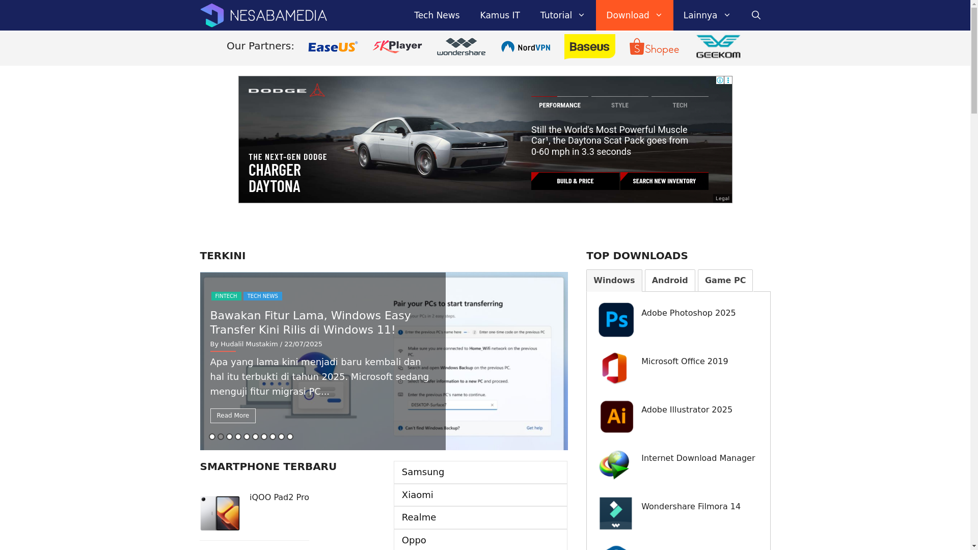Image resolution: width=978 pixels, height=550 pixels.
Task: Open the Wondershare Filmora 14 link
Action: coord(691,507)
